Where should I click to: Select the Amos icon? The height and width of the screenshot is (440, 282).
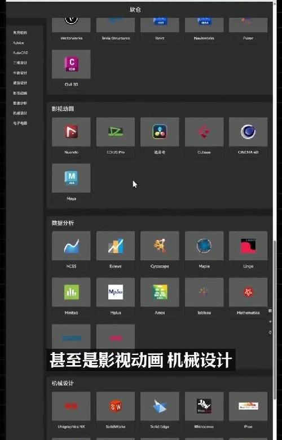[160, 292]
